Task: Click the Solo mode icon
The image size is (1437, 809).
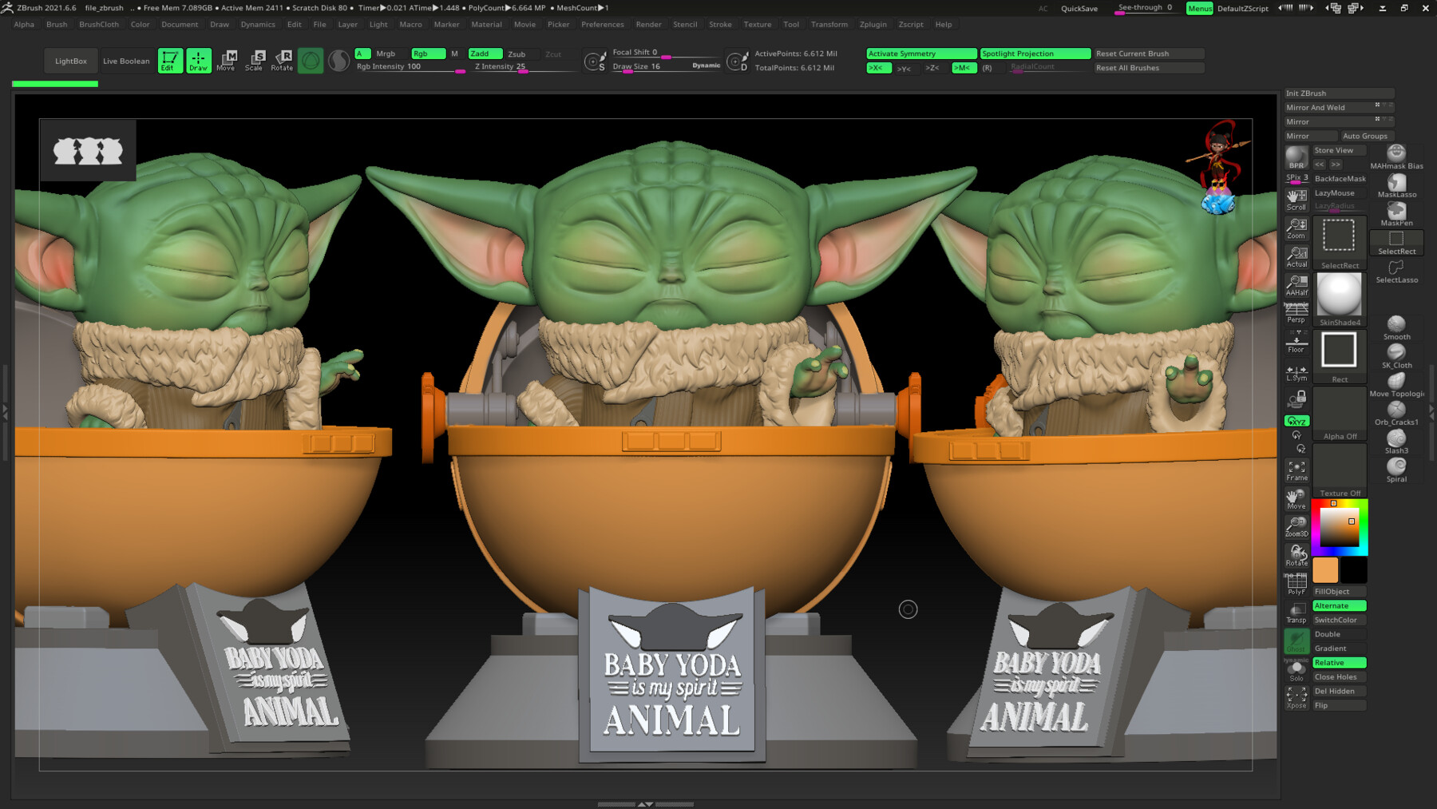Action: tap(1297, 668)
